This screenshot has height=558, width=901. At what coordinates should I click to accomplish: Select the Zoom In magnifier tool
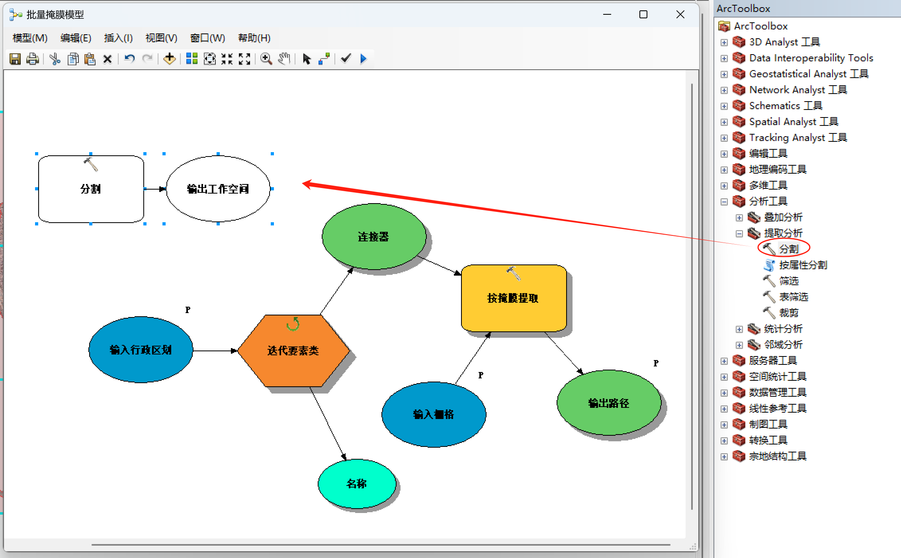(x=266, y=59)
